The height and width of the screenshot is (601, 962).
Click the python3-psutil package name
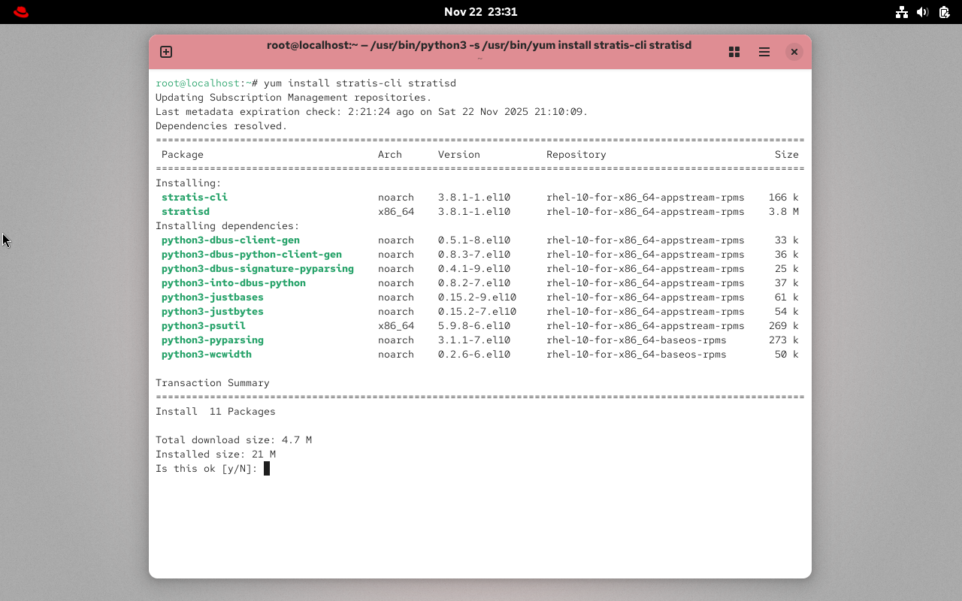tap(203, 325)
